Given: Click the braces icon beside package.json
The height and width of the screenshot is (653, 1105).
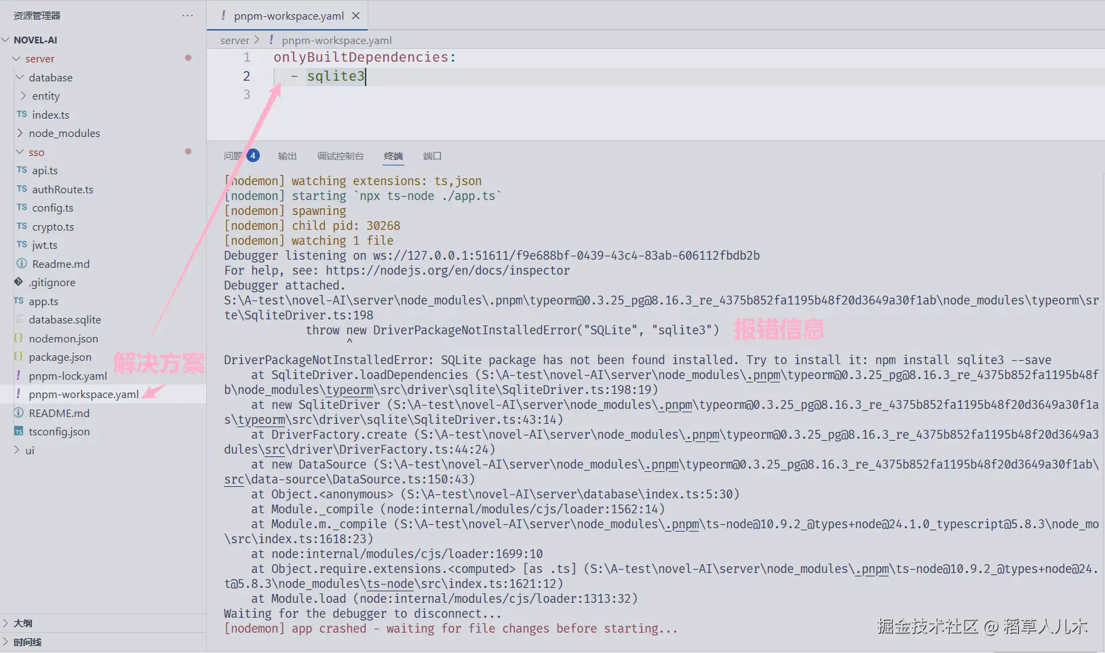Looking at the screenshot, I should [x=18, y=357].
